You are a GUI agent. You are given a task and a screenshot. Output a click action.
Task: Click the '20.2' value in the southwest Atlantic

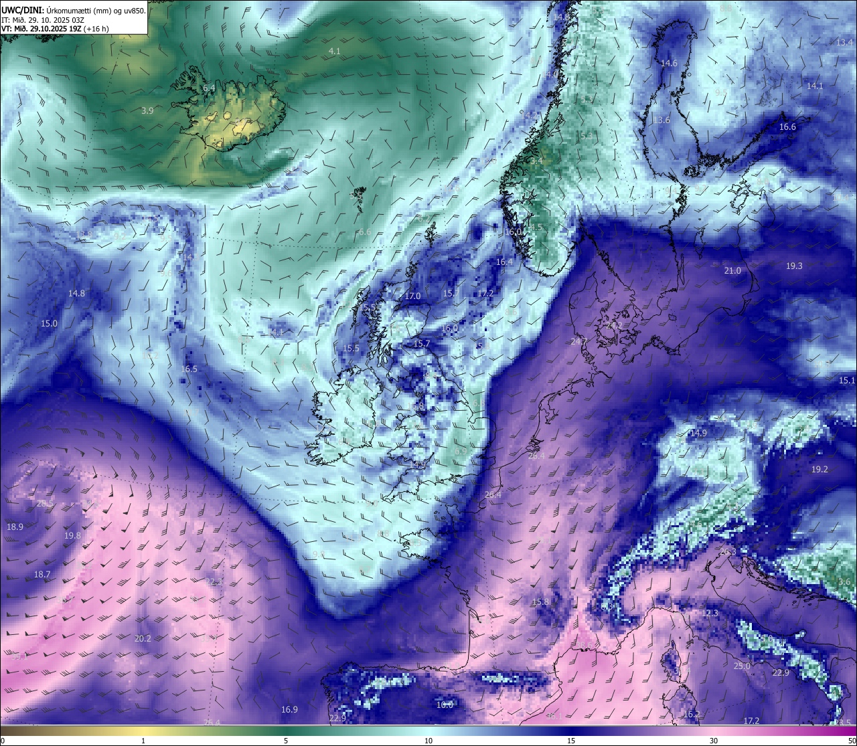tap(143, 638)
